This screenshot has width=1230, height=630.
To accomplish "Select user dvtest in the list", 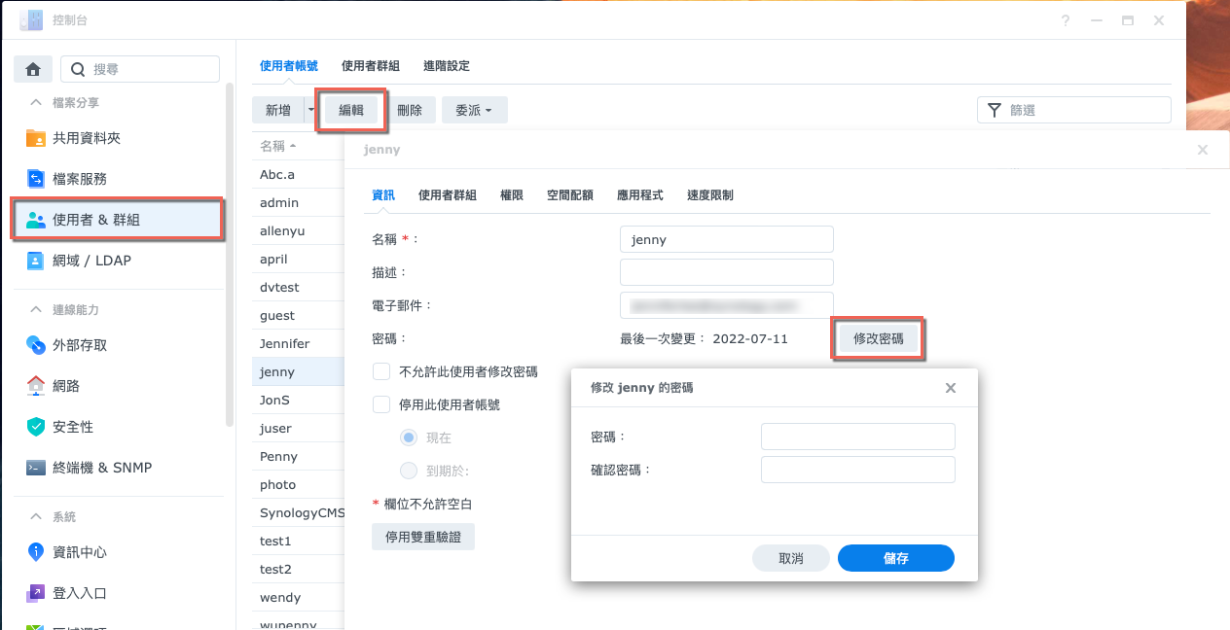I will [298, 287].
